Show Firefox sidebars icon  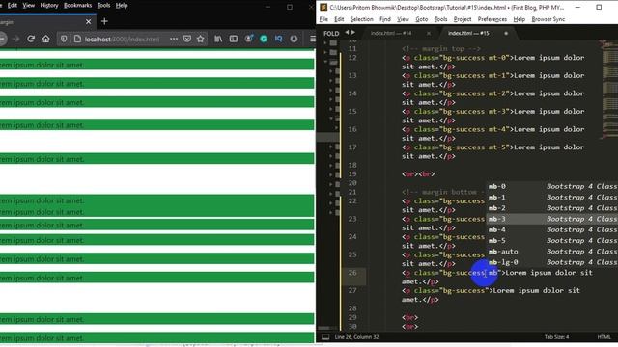234,39
